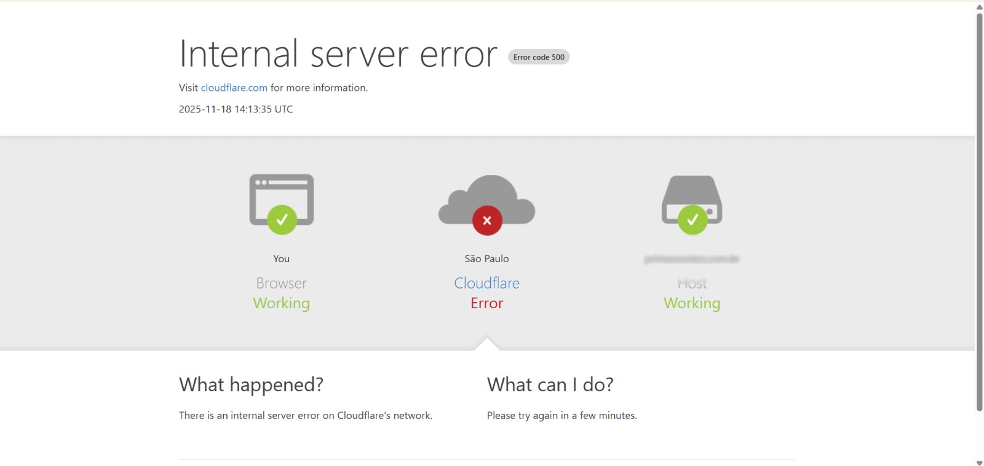Click the green Working status under Browser
The height and width of the screenshot is (466, 984).
tap(281, 303)
